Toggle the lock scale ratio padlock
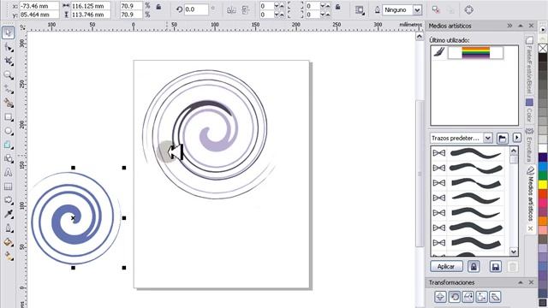Viewport: 548px width, 308px height. point(158,7)
